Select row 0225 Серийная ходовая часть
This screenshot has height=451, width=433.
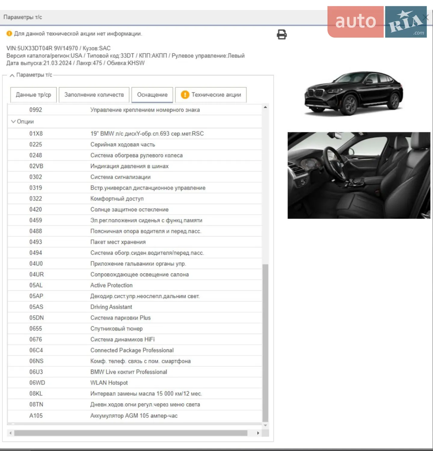pos(135,144)
